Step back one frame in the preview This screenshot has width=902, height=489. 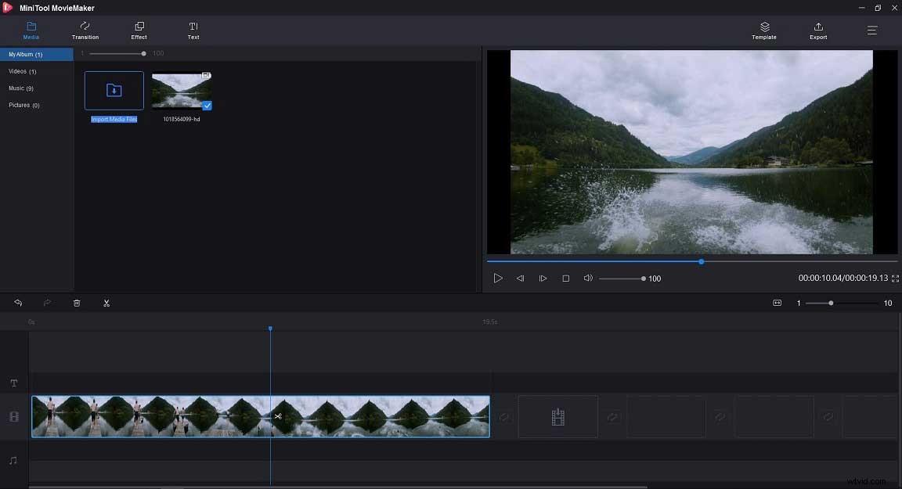(x=521, y=278)
